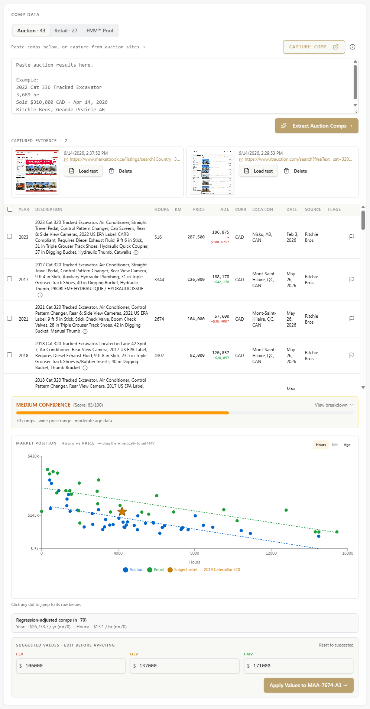Open the marketbook.ca listings URL
The image size is (370, 709).
click(125, 159)
